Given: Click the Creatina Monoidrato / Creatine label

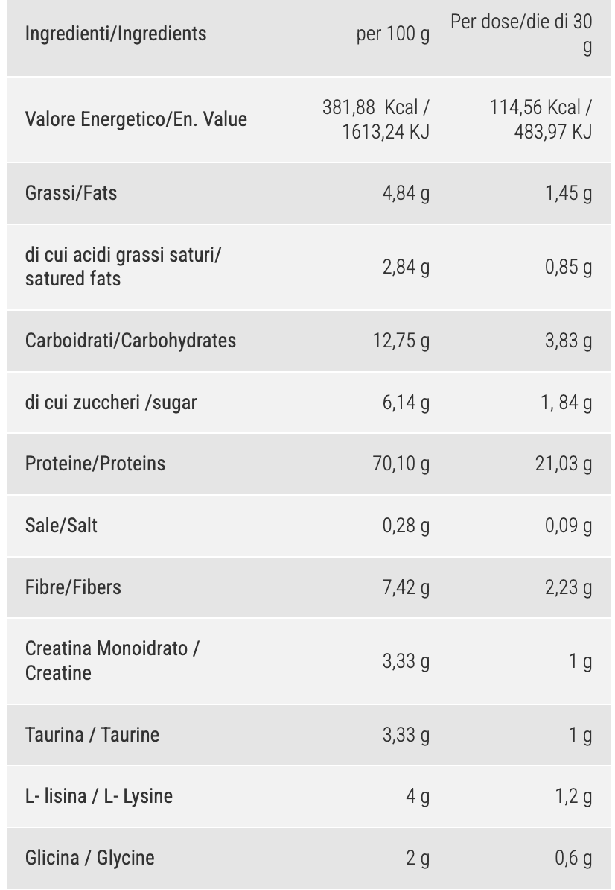Looking at the screenshot, I should pos(112,660).
